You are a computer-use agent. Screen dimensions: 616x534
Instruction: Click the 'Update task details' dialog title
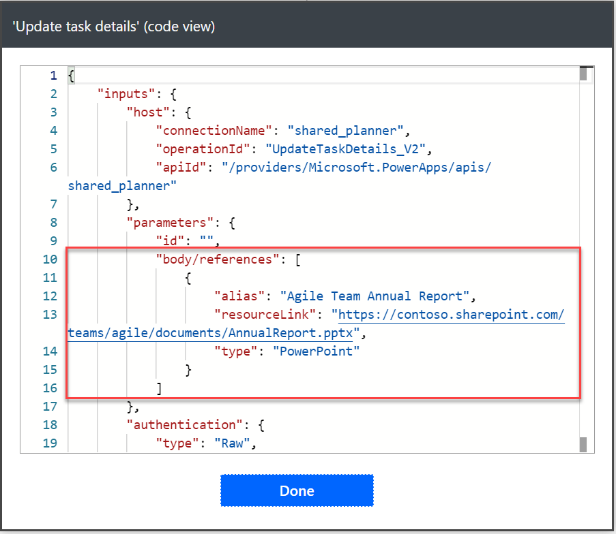pos(114,27)
